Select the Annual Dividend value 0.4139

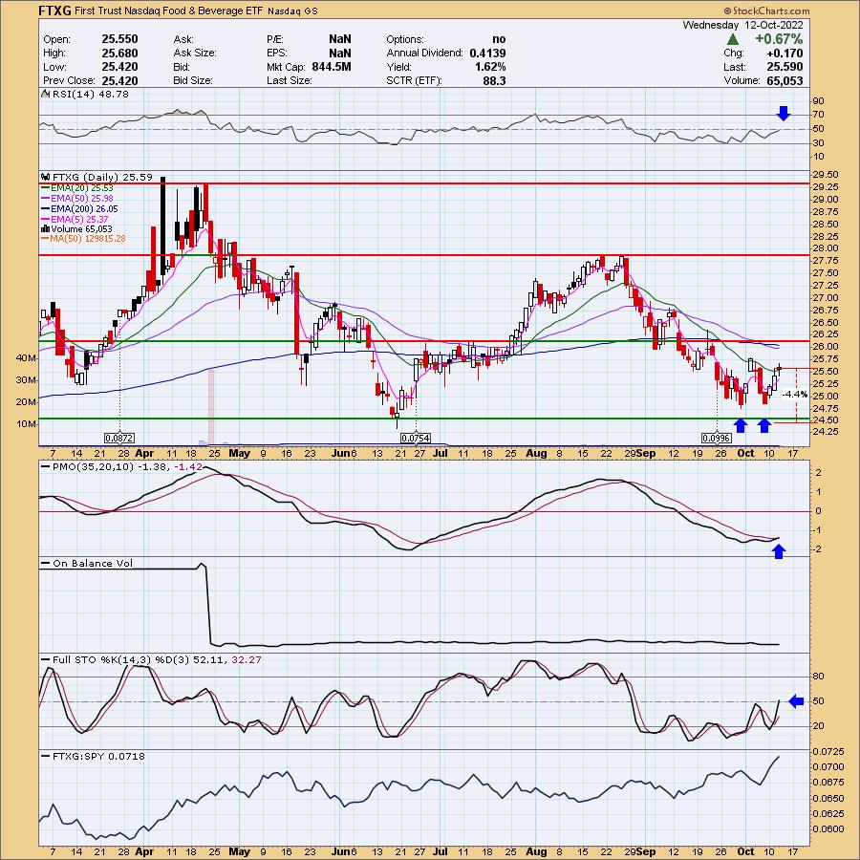pos(487,53)
